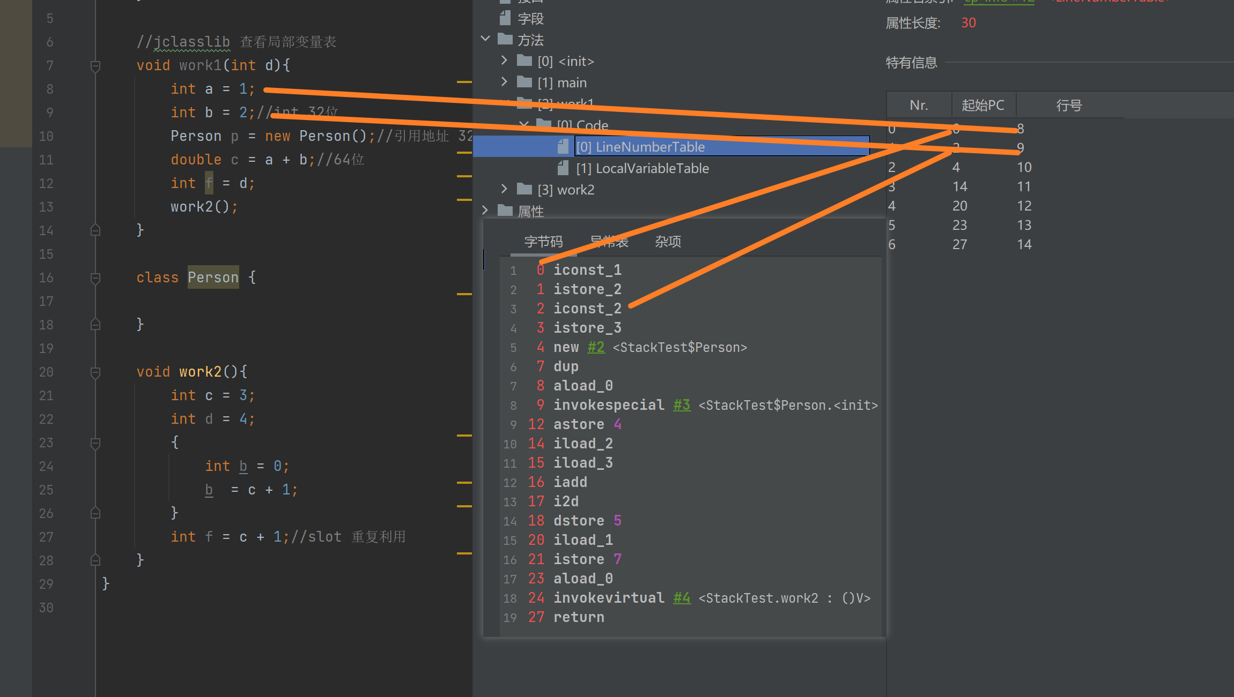Switch to the 字节码 tab
The image size is (1234, 697).
coord(543,242)
